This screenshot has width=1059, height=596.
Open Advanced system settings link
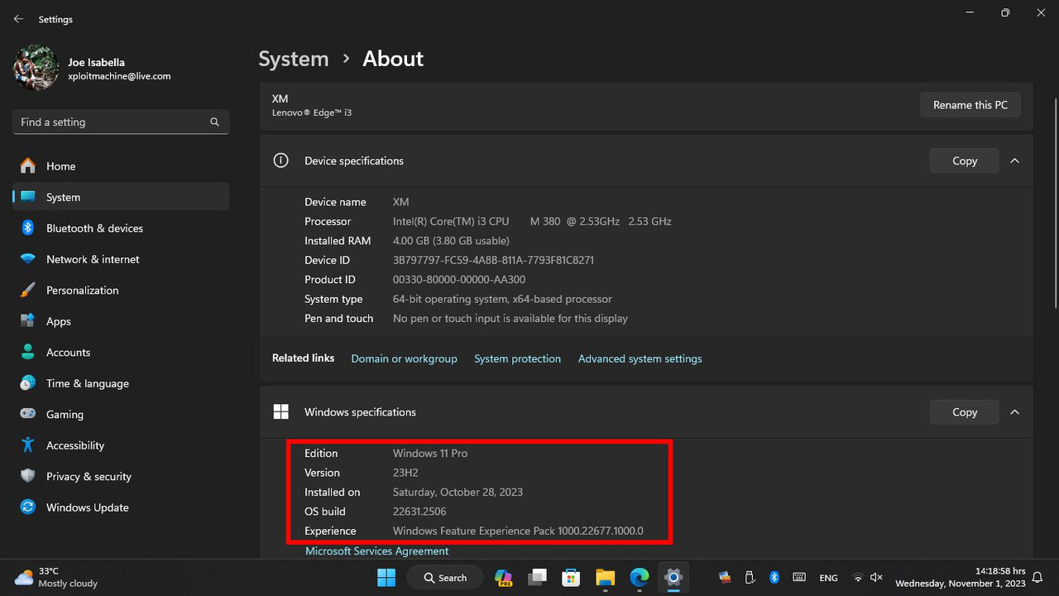(640, 358)
